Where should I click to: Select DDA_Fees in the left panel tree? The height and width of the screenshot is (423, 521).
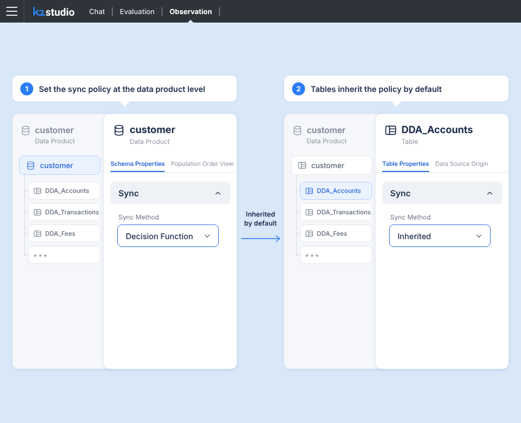coord(64,233)
